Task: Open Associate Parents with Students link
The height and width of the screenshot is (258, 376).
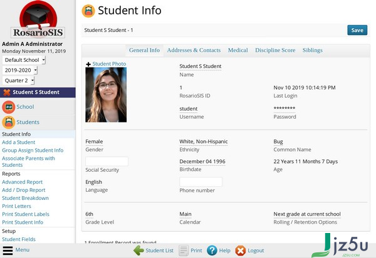Action: point(28,162)
